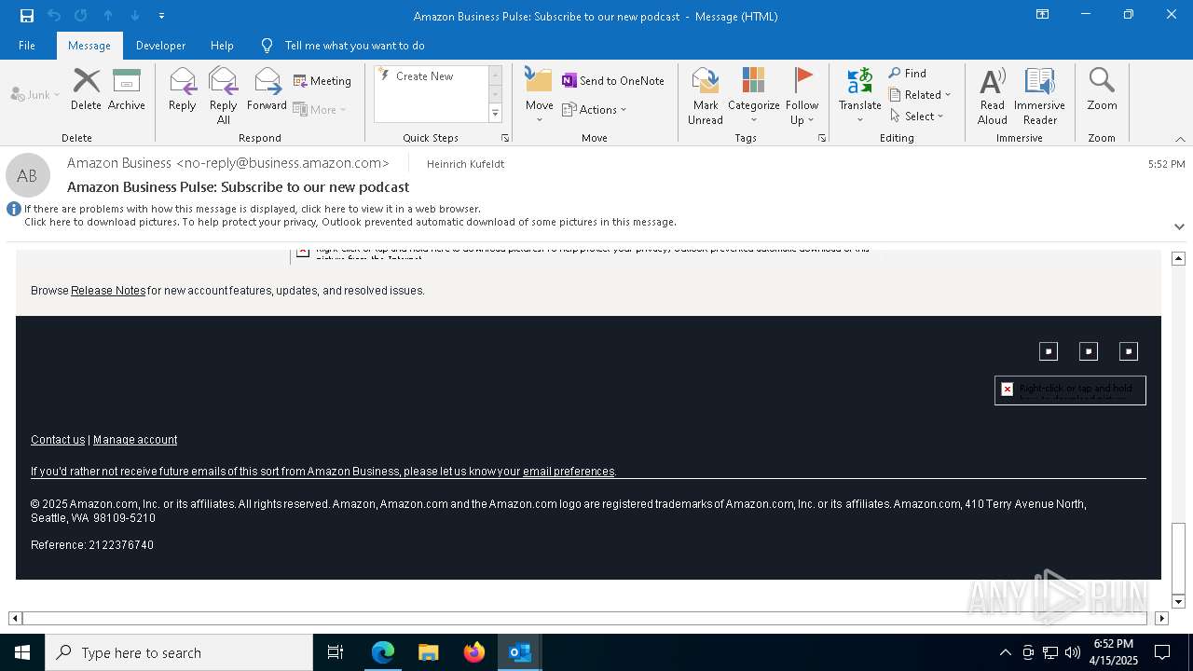
Task: Open File Explorer from taskbar
Action: [429, 652]
